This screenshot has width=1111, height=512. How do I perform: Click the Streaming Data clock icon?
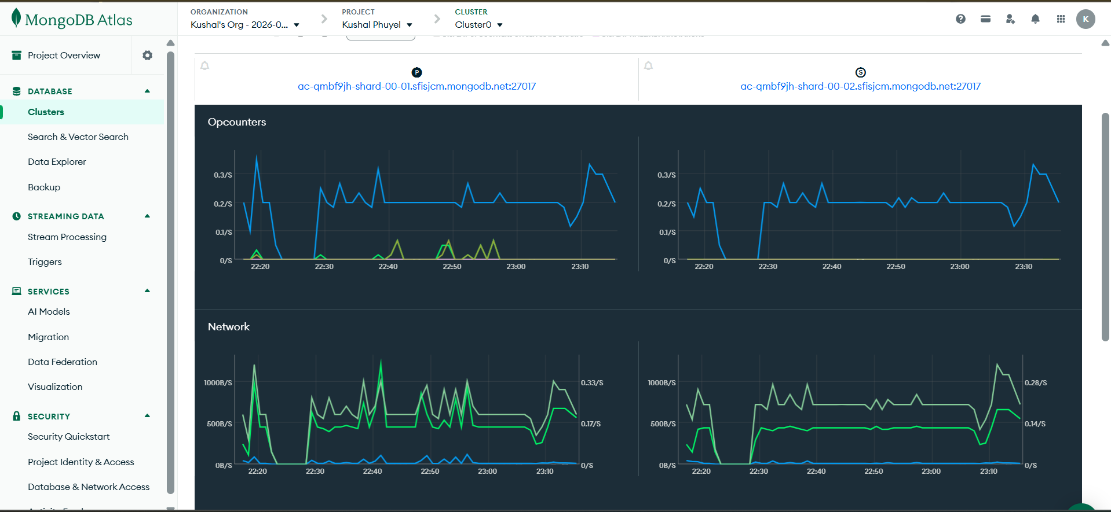(16, 216)
